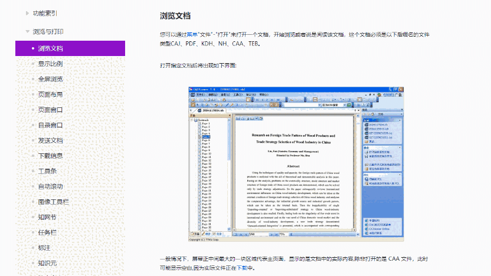Click the CAJViewer screenshot image

296,164
